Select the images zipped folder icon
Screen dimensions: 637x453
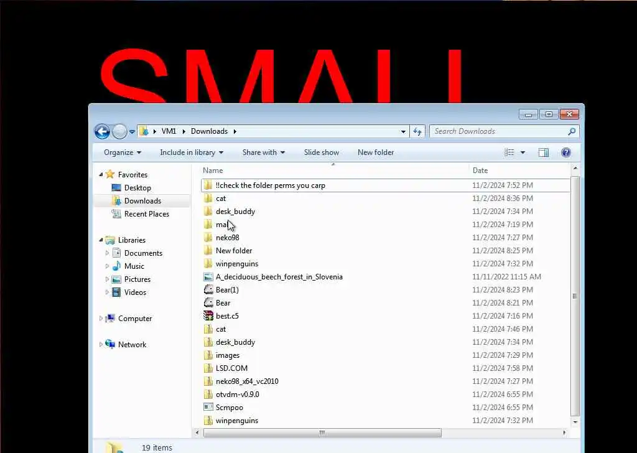208,355
